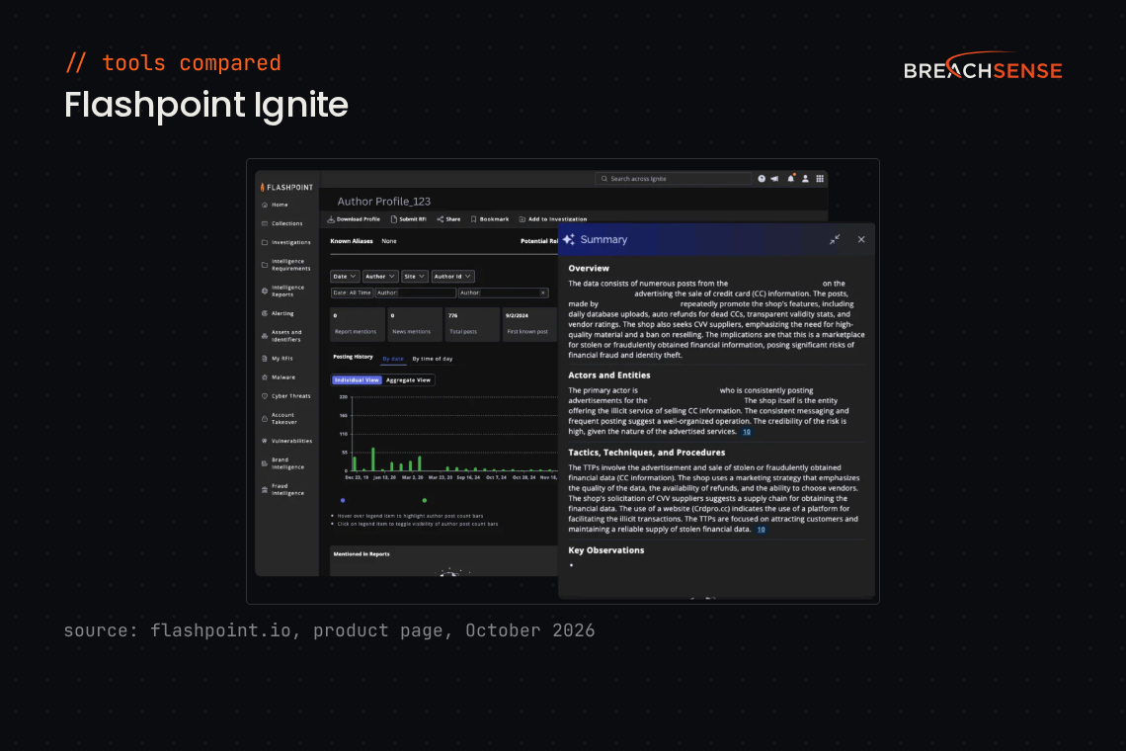Select Aggregate View toggle
The width and height of the screenshot is (1126, 751).
pyautogui.click(x=408, y=380)
